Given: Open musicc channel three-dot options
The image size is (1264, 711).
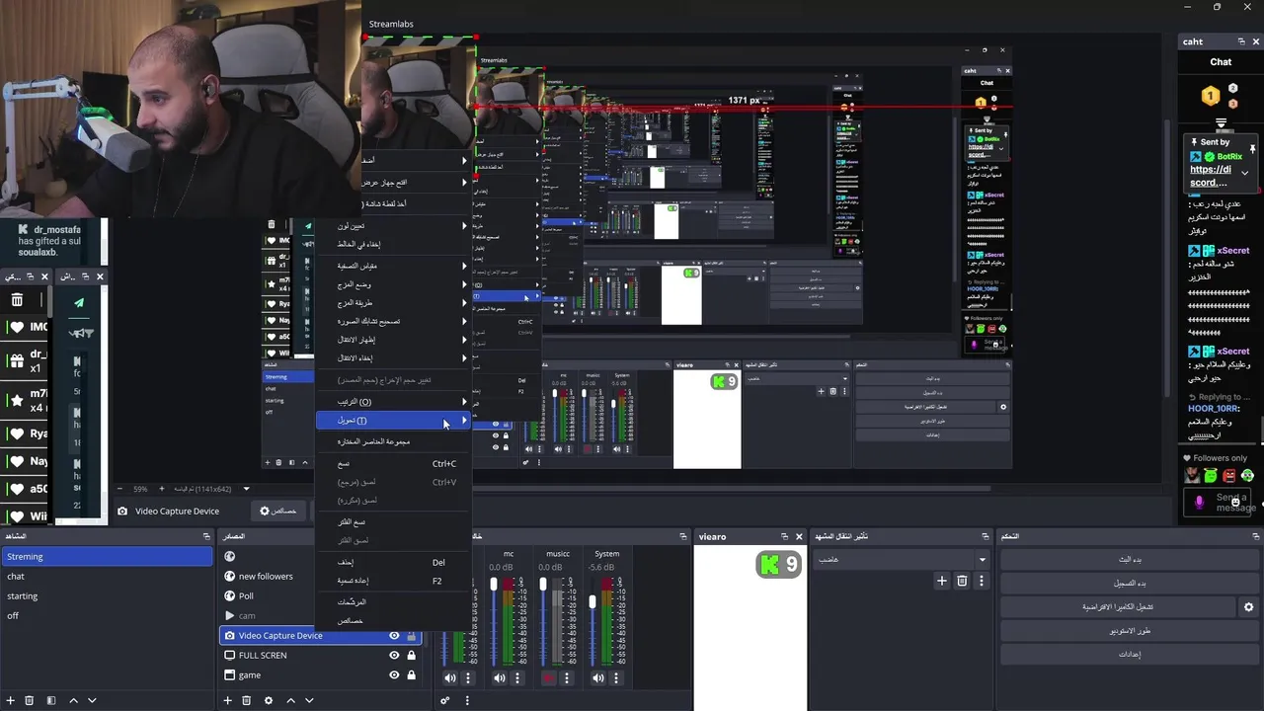Looking at the screenshot, I should [x=567, y=678].
